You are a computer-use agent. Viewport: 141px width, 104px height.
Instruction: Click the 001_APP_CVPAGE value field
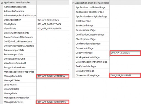[x=125, y=53]
